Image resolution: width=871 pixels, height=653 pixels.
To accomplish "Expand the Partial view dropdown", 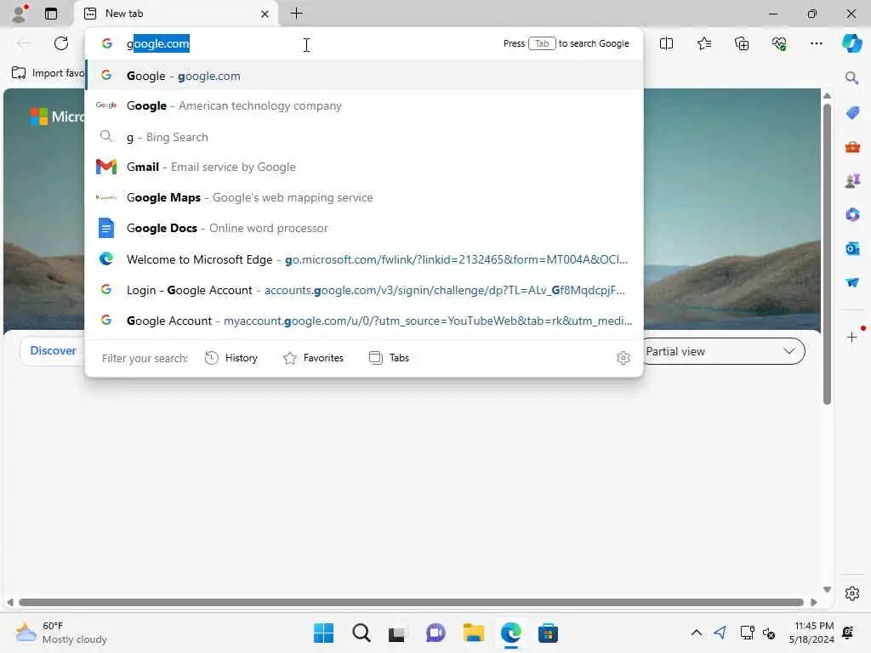I will [x=722, y=351].
